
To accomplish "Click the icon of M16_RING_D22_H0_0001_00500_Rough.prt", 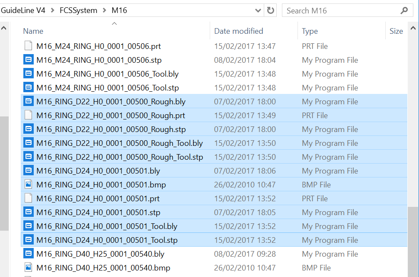I will point(29,115).
